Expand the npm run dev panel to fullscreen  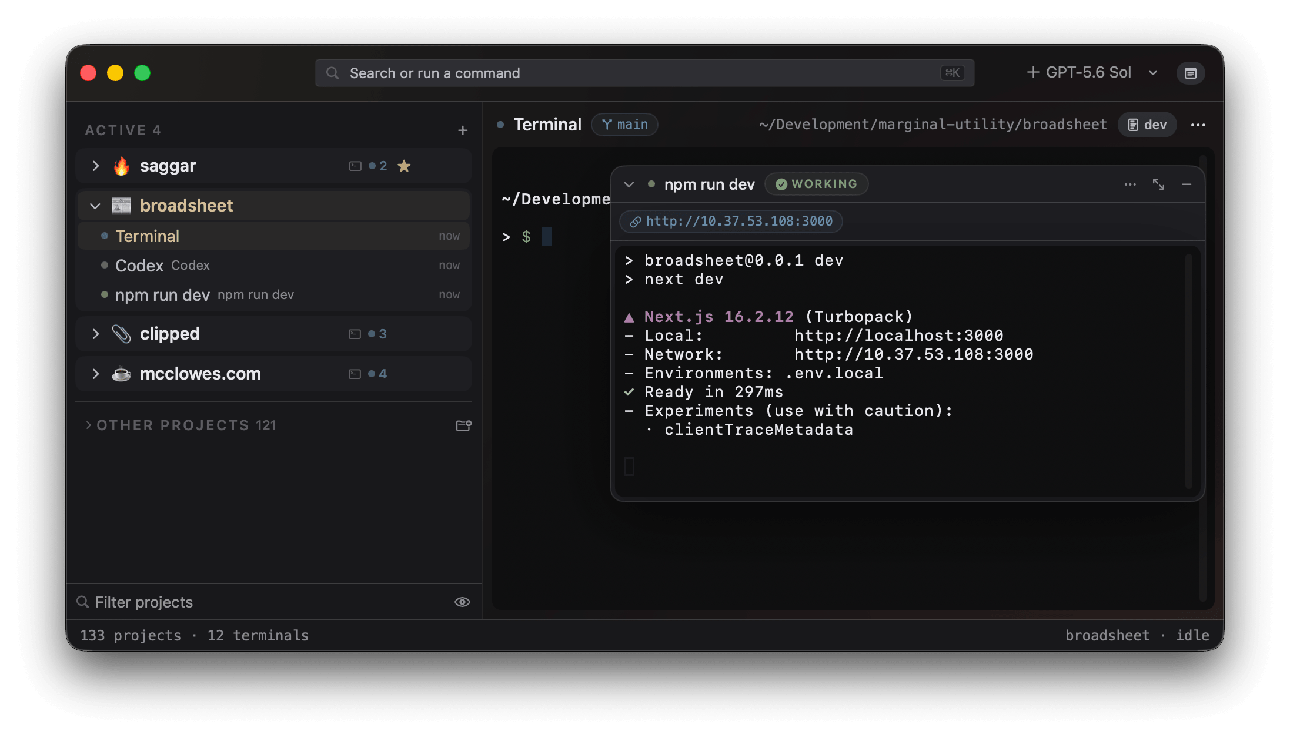[1158, 184]
